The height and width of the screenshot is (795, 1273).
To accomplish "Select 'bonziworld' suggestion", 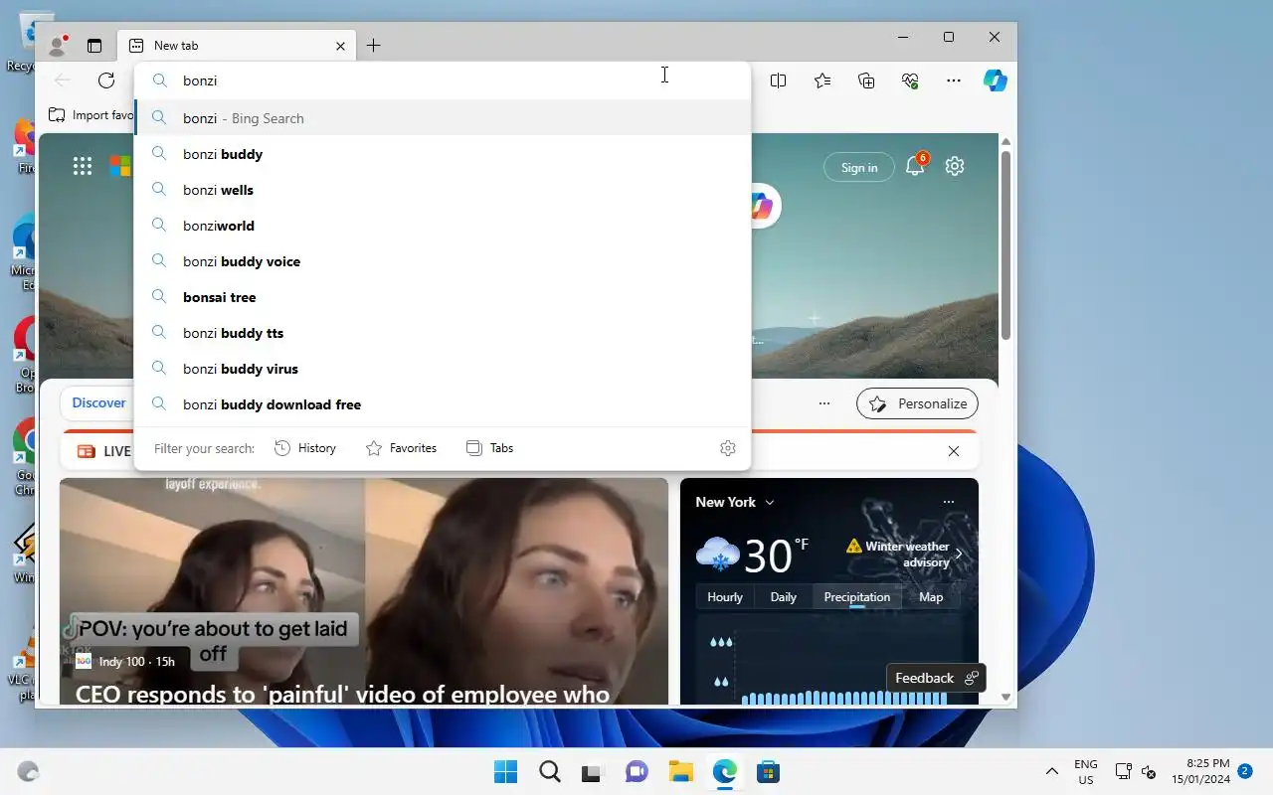I will point(443,226).
